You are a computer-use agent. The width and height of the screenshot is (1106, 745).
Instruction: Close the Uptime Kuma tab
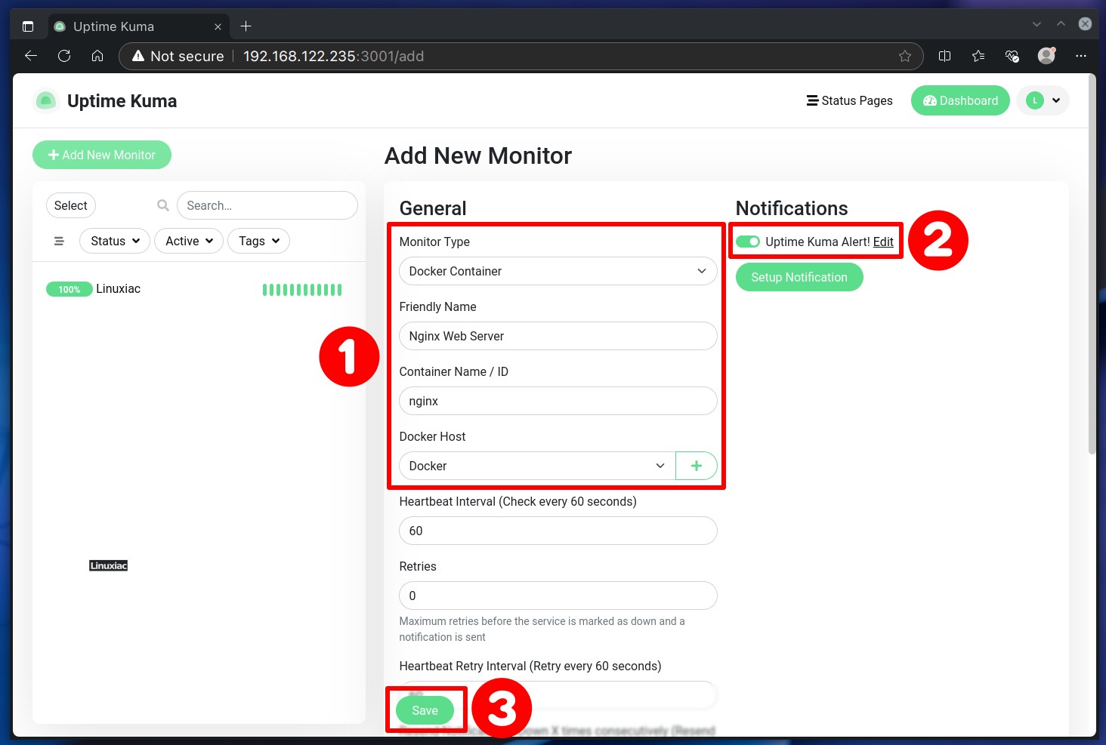(x=218, y=26)
